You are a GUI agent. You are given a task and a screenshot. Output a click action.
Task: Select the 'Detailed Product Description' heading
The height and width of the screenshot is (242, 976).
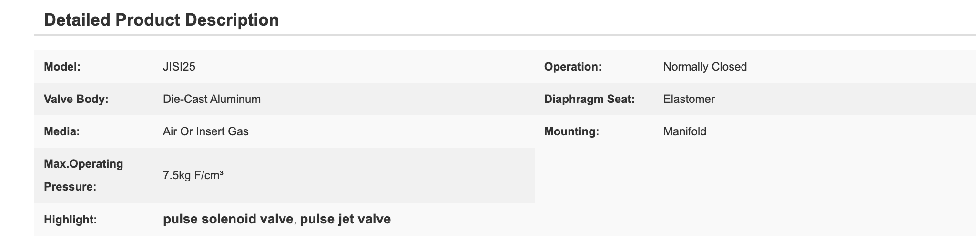tap(162, 20)
